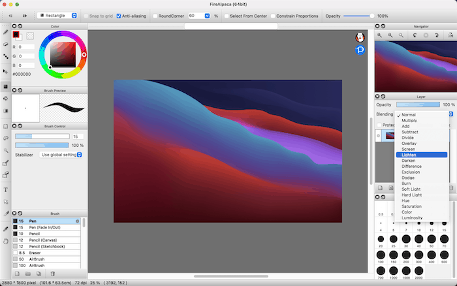Pick the Text tool

tap(5, 189)
